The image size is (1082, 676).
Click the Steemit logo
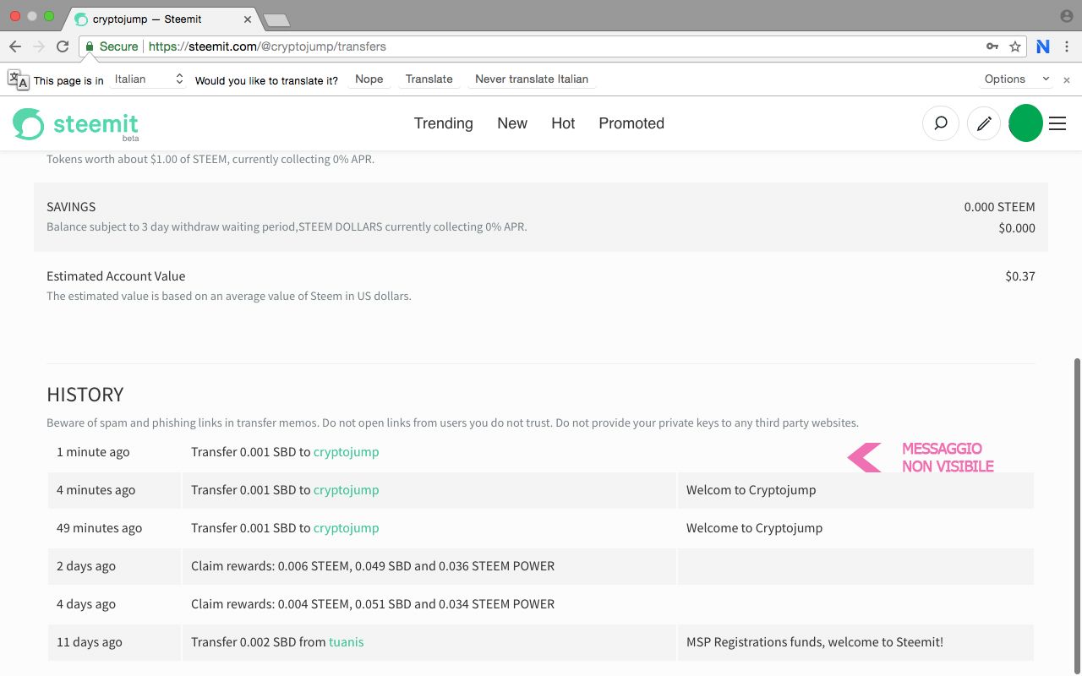(x=75, y=124)
